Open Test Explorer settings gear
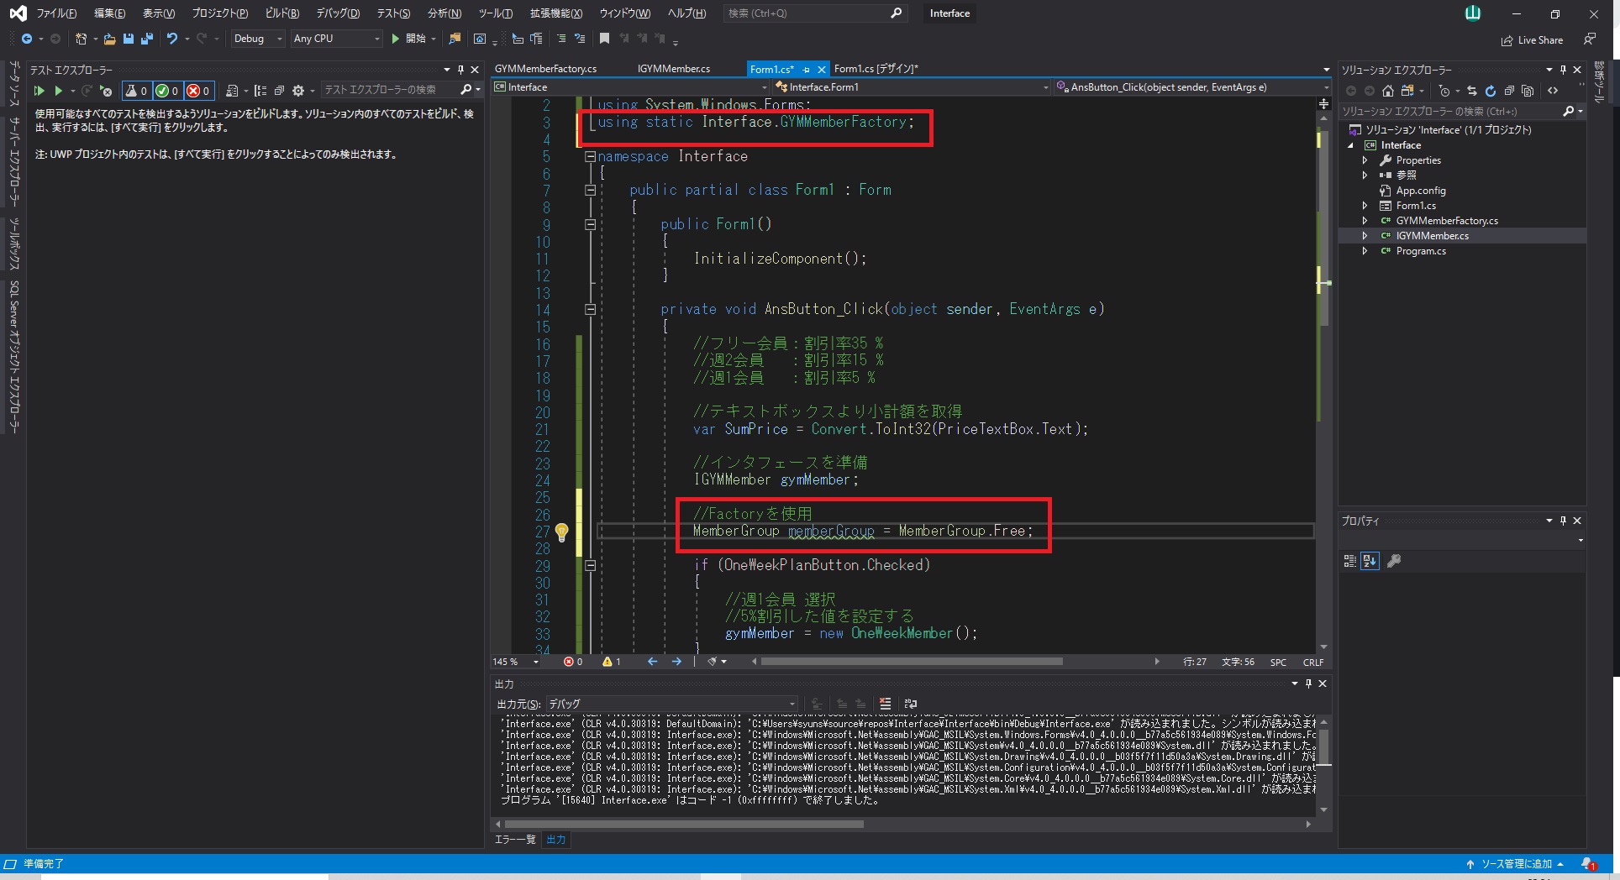 299,91
